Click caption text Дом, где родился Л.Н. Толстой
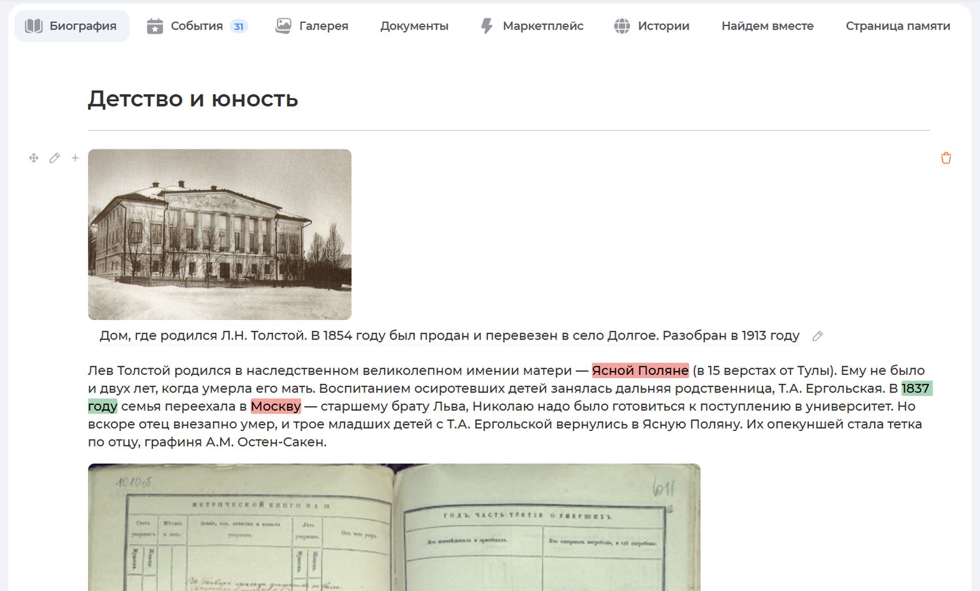 203,336
